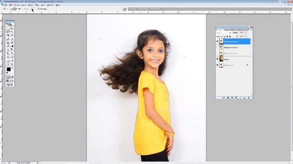The width and height of the screenshot is (293, 164).
Task: Select the History Brush tool
Action: 12,42
